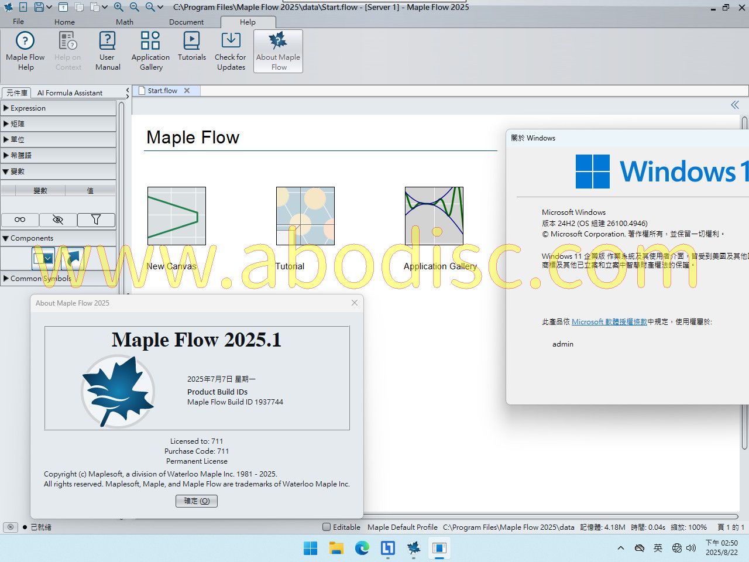Expand the 單位 palette
This screenshot has height=562, width=749.
coord(59,140)
